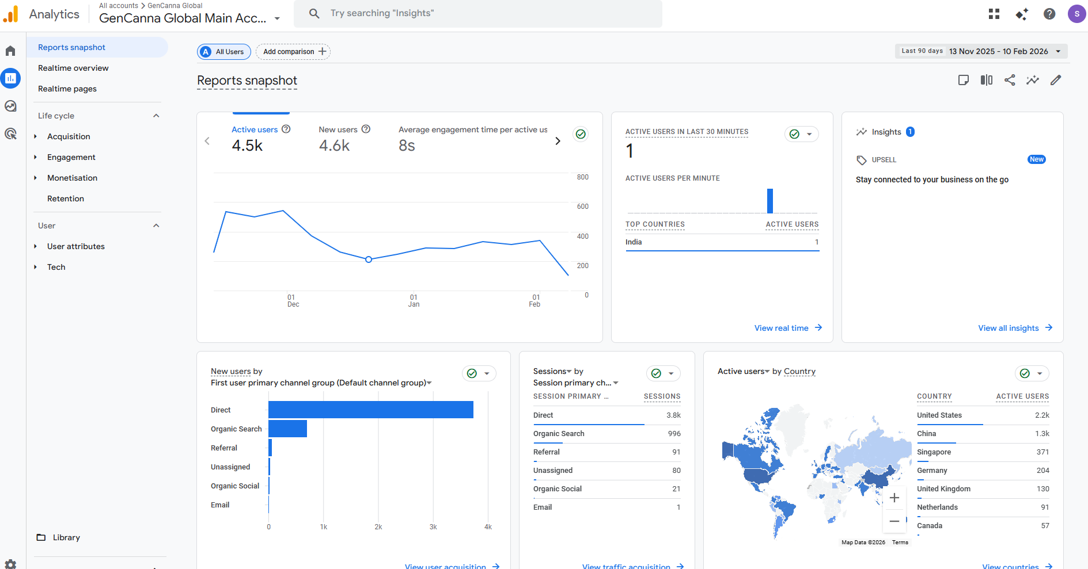Open the Google apps grid icon

994,14
